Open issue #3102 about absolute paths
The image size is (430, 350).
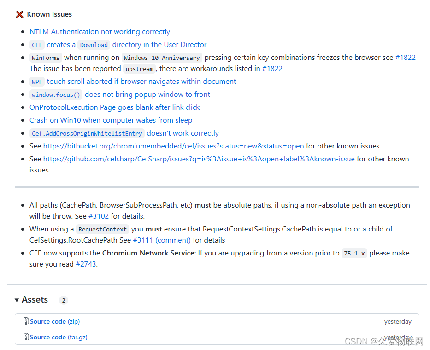click(x=99, y=215)
